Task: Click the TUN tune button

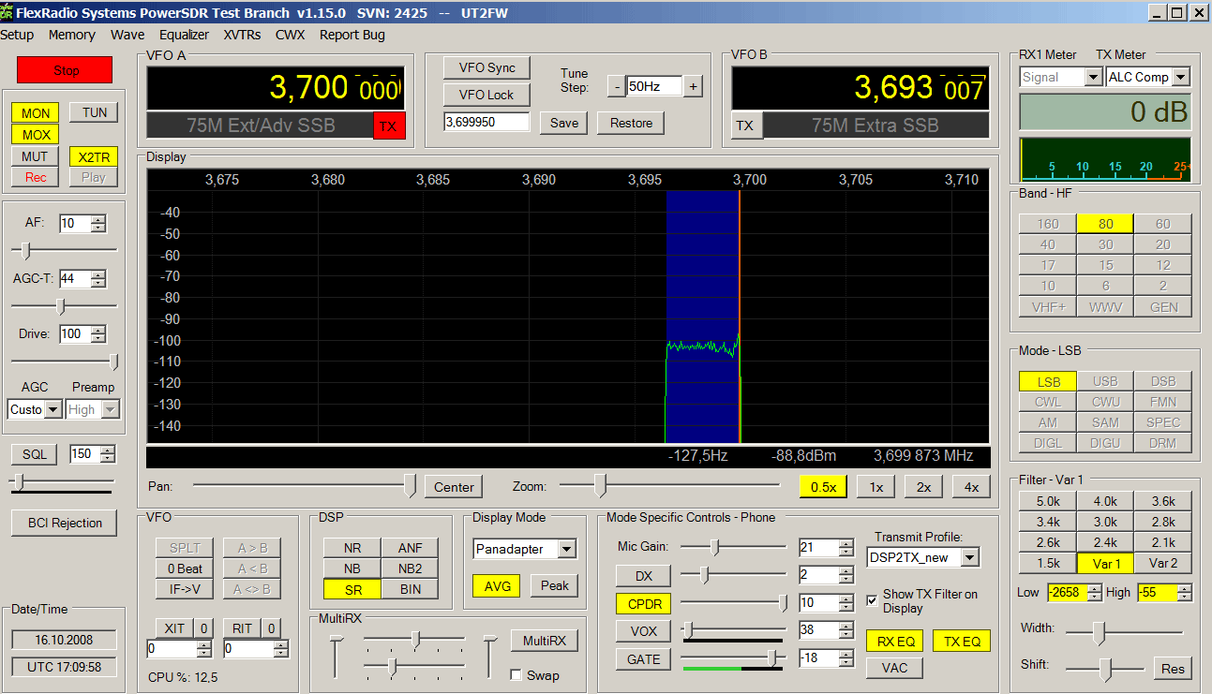Action: [x=94, y=112]
